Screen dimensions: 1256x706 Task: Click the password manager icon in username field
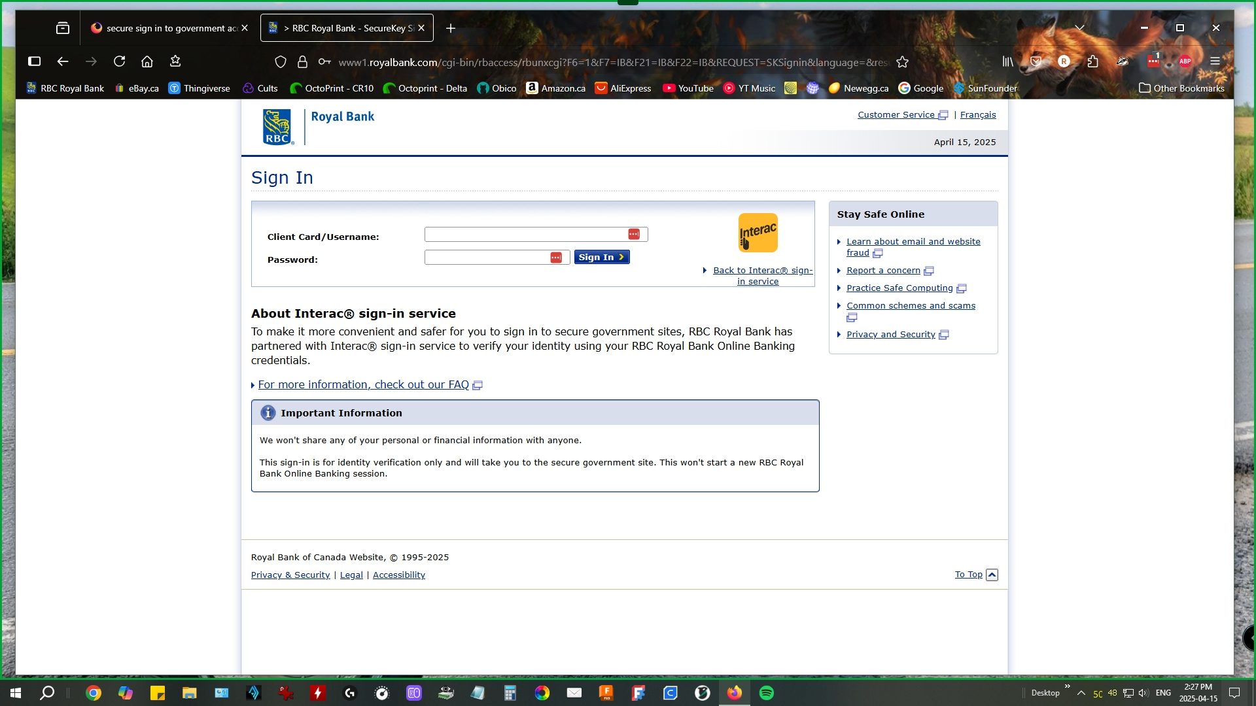[x=634, y=234]
